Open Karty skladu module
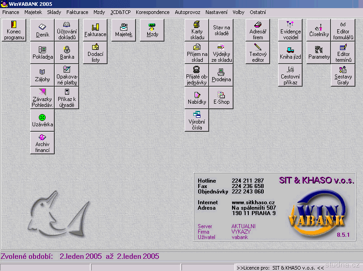 point(197,30)
